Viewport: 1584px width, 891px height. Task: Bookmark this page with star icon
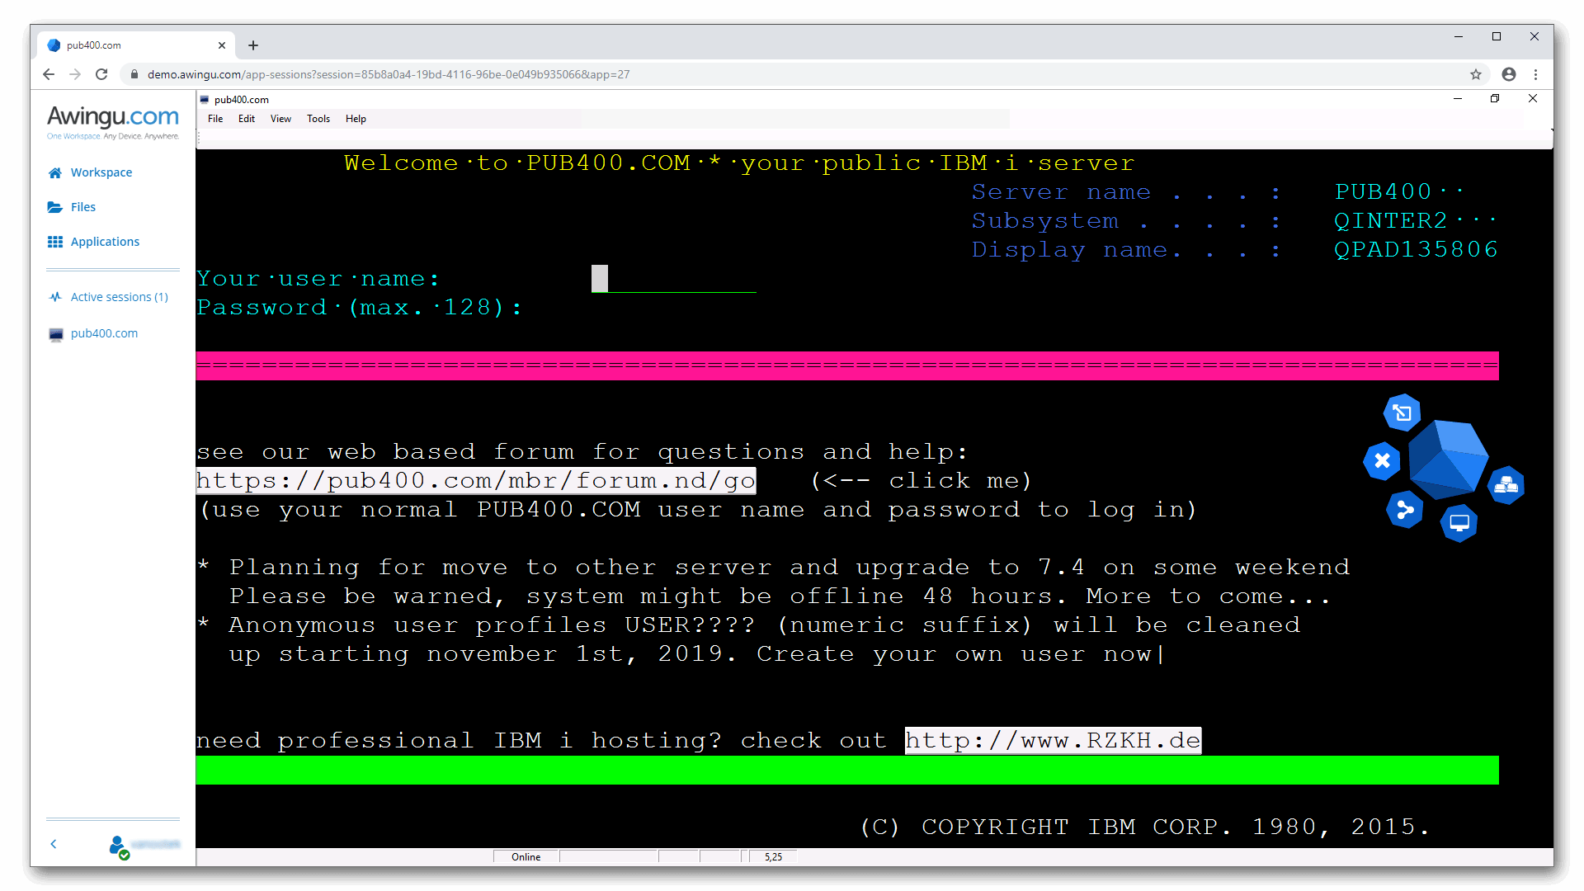tap(1476, 74)
